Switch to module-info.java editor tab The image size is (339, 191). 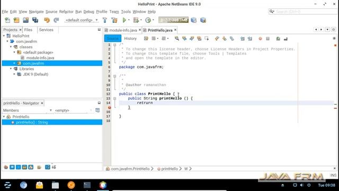[123, 30]
